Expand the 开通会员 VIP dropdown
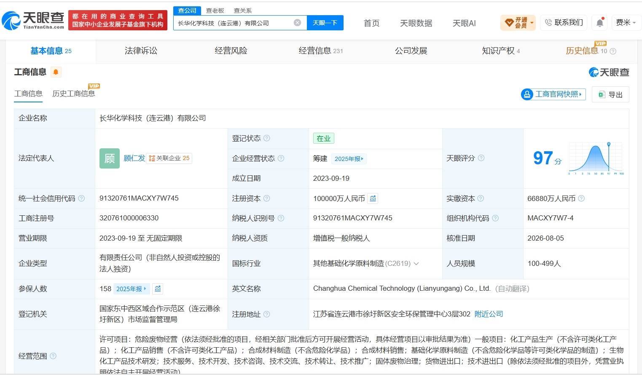The image size is (642, 375). [x=518, y=23]
